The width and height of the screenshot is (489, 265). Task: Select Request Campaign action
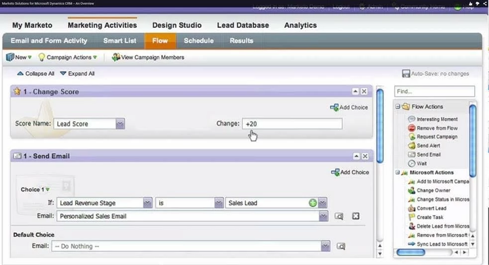coord(433,137)
